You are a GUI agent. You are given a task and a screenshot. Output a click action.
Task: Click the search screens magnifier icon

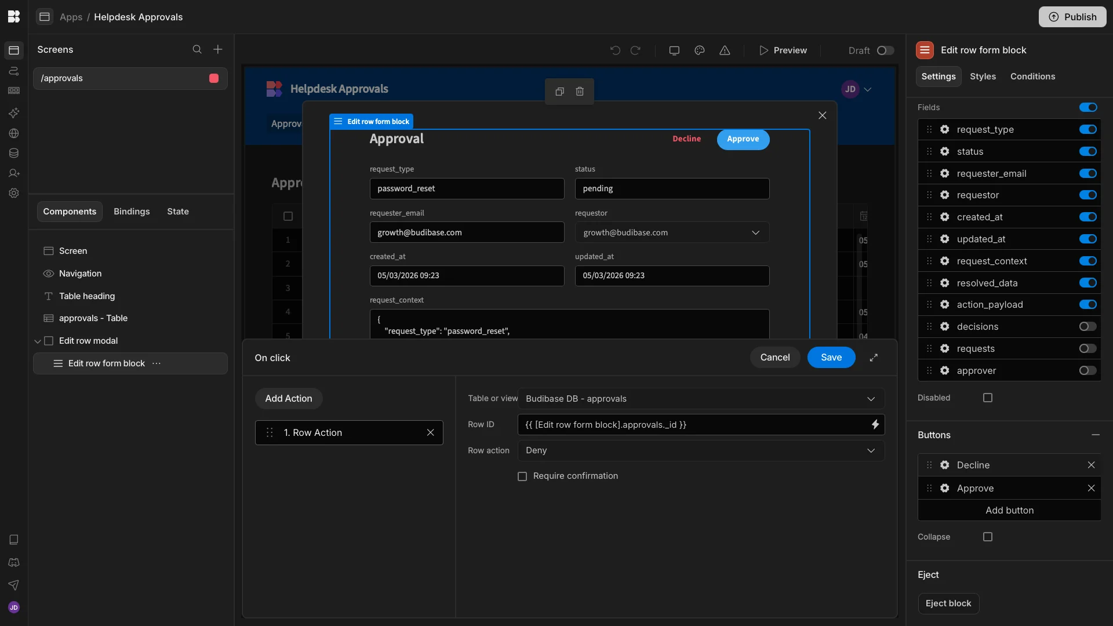pyautogui.click(x=197, y=50)
